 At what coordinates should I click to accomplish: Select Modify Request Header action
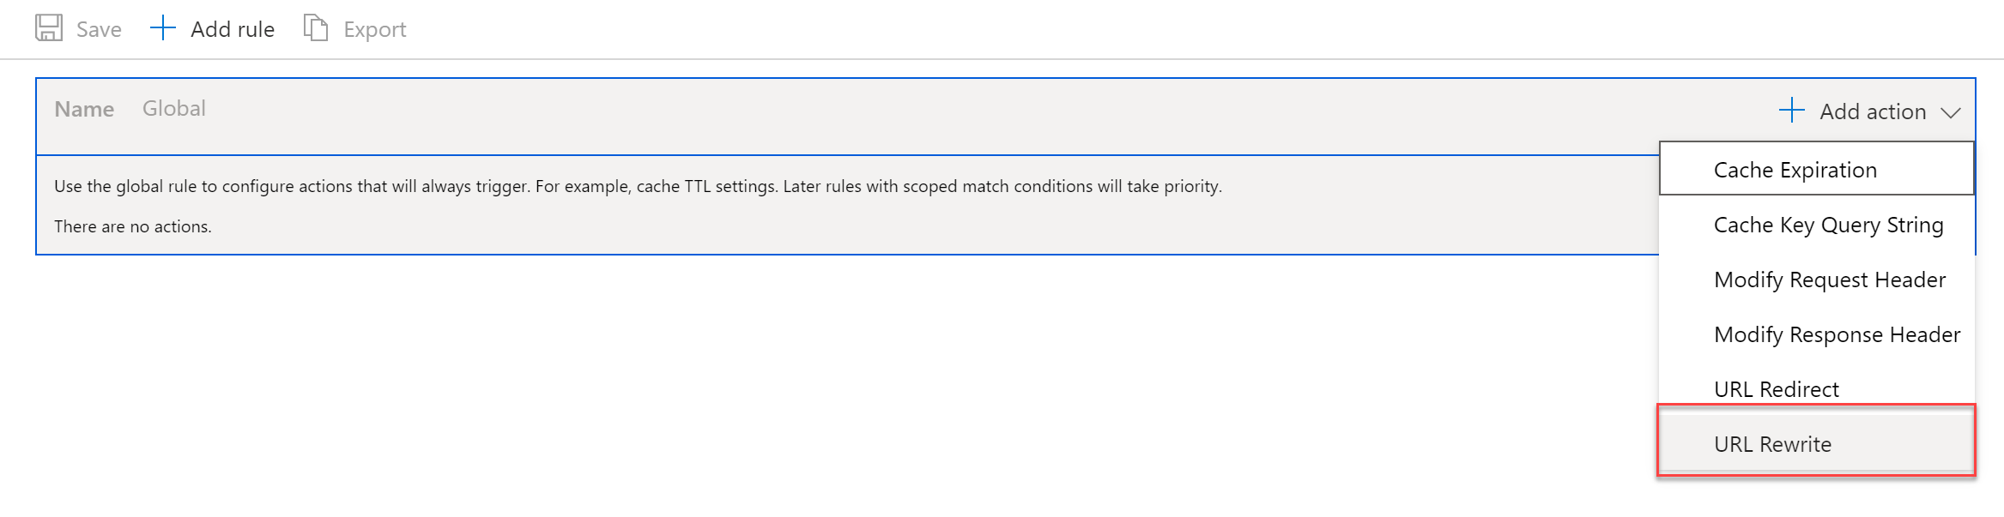tap(1829, 280)
